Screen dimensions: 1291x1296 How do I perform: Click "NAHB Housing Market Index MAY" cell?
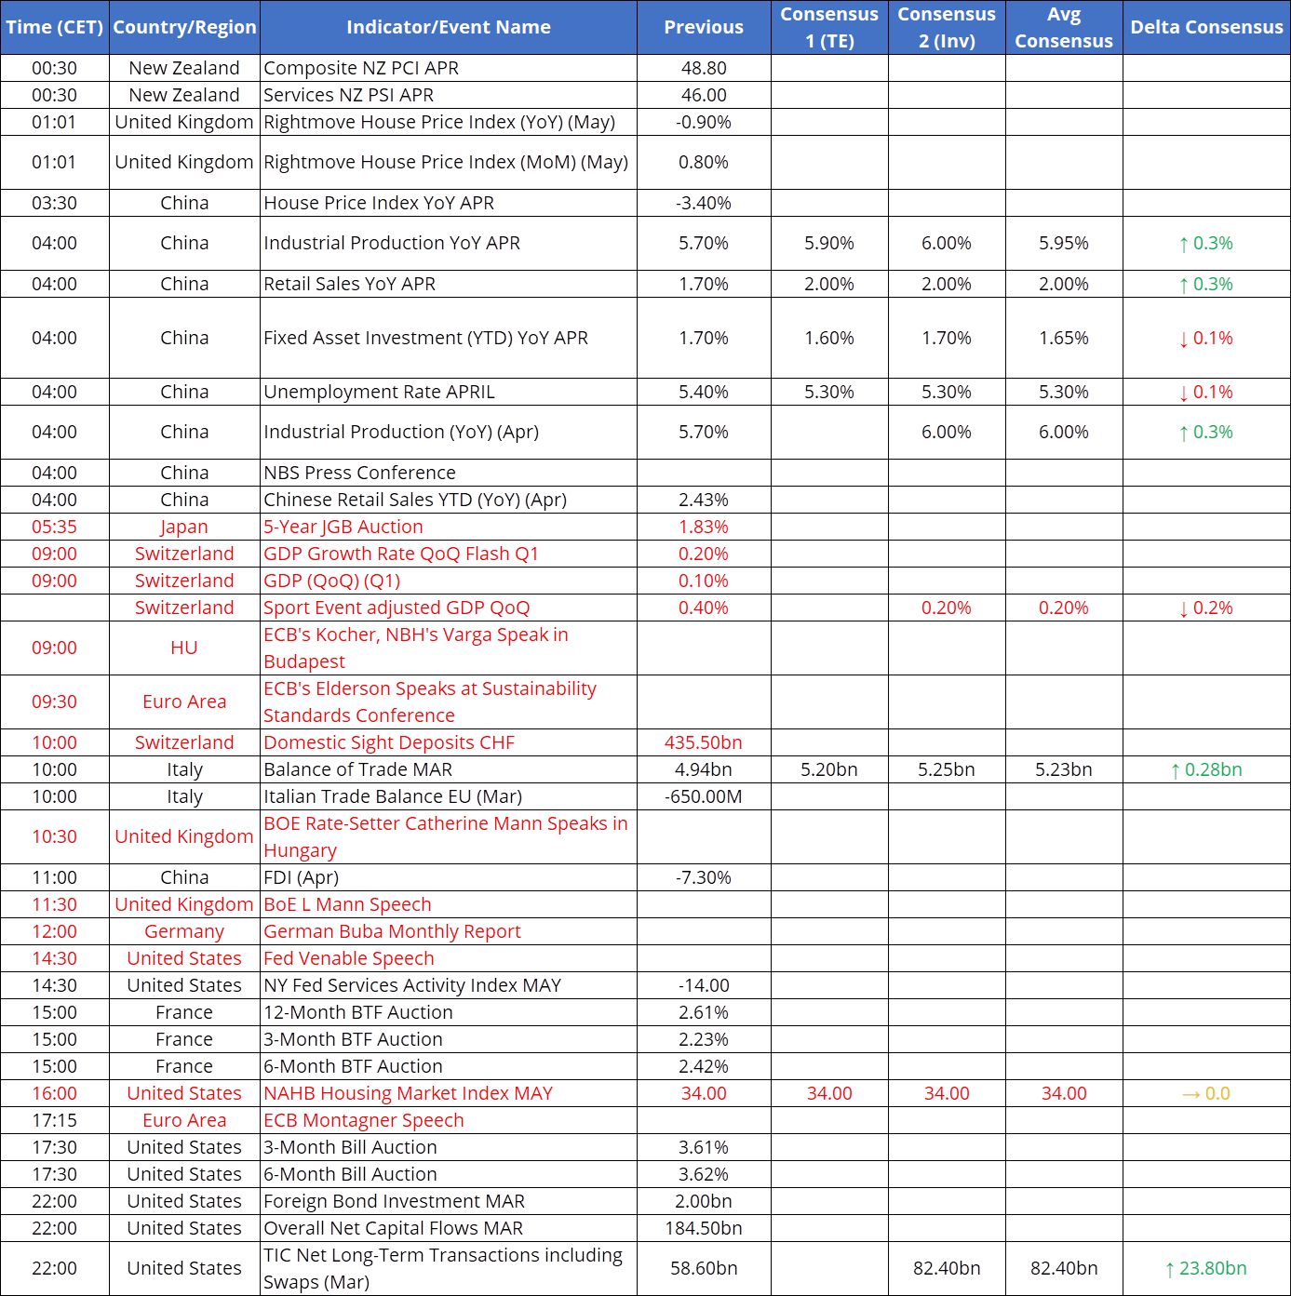[x=449, y=1093]
